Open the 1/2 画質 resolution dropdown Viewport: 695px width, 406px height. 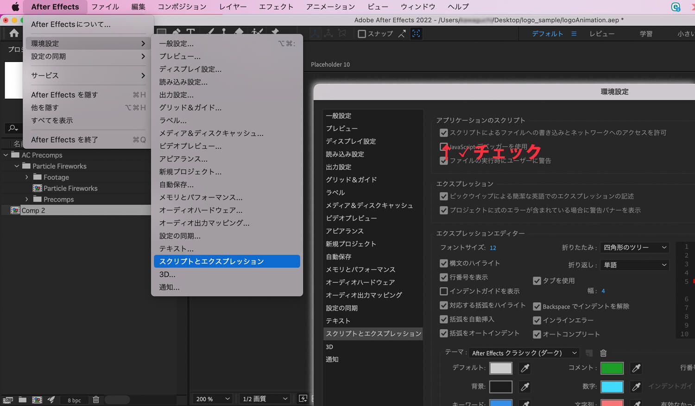(265, 399)
